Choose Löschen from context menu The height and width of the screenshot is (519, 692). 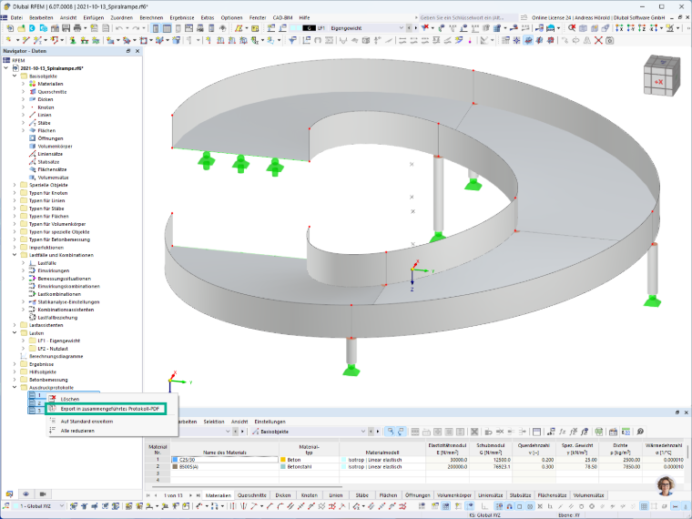click(x=70, y=399)
